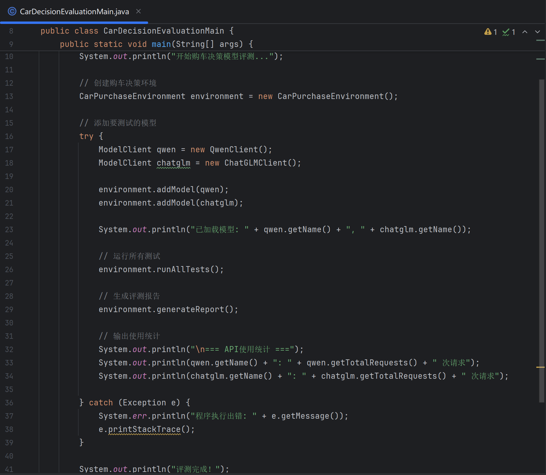This screenshot has height=475, width=546.
Task: Click the green stripe mark at top of error gutter
Action: (540, 40)
